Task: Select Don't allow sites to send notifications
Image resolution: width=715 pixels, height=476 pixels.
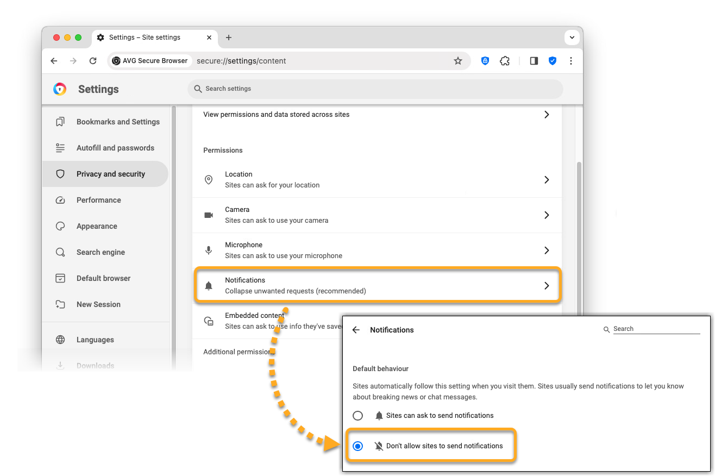Action: click(x=357, y=446)
